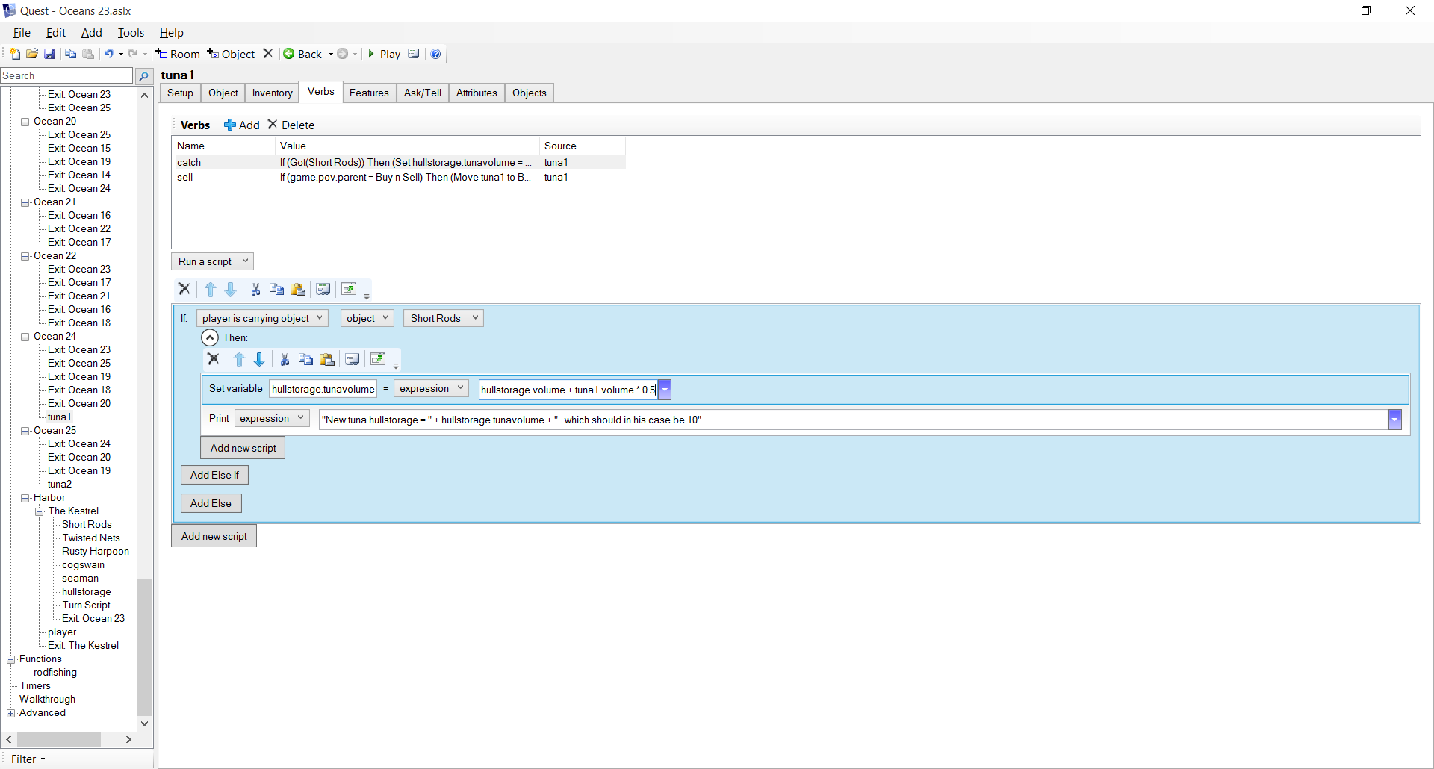The width and height of the screenshot is (1434, 769).
Task: Click the Add Else If button
Action: (x=214, y=475)
